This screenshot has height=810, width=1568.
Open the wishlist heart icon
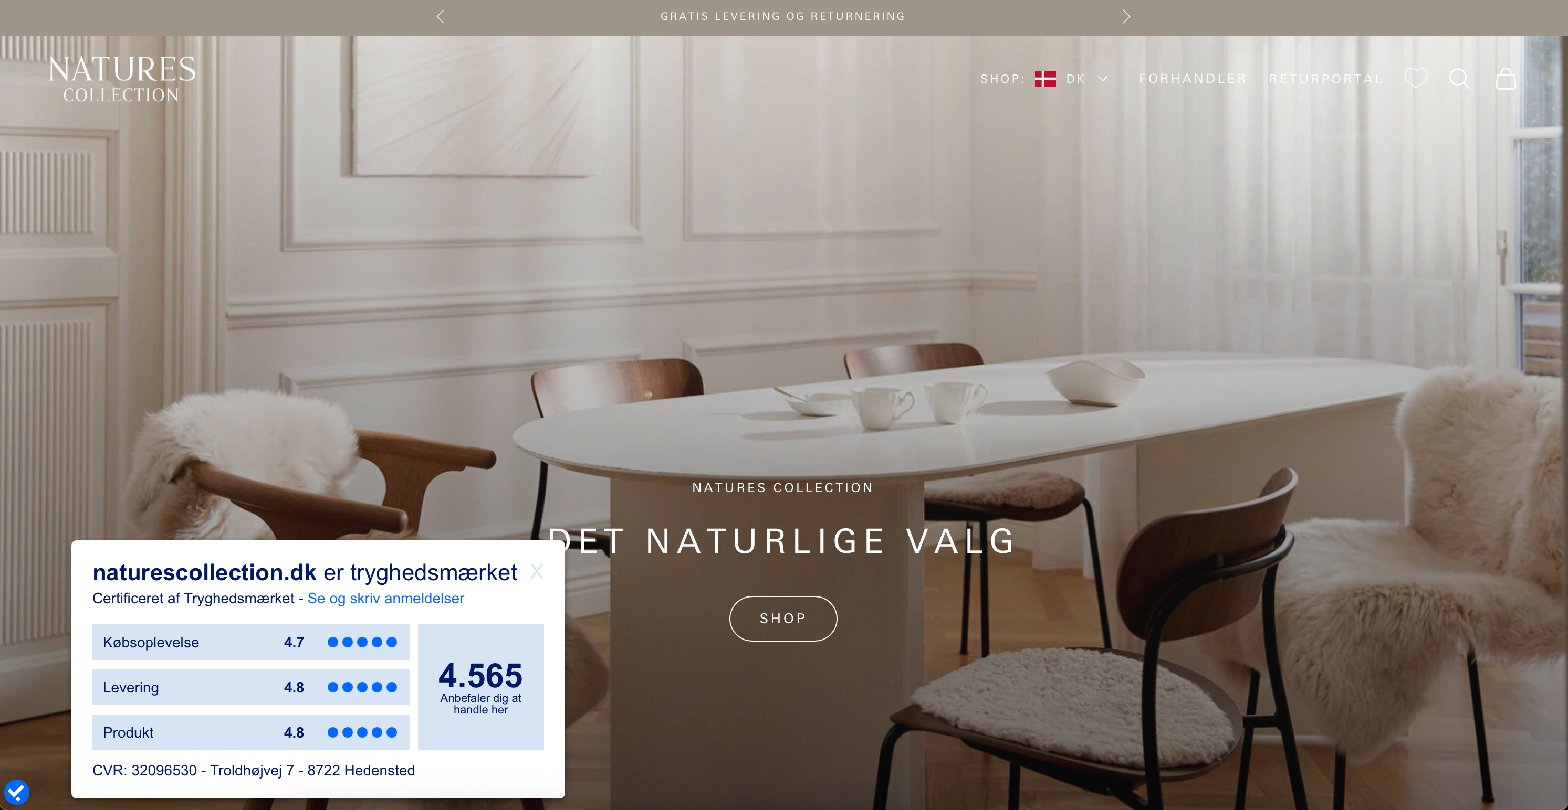point(1416,79)
